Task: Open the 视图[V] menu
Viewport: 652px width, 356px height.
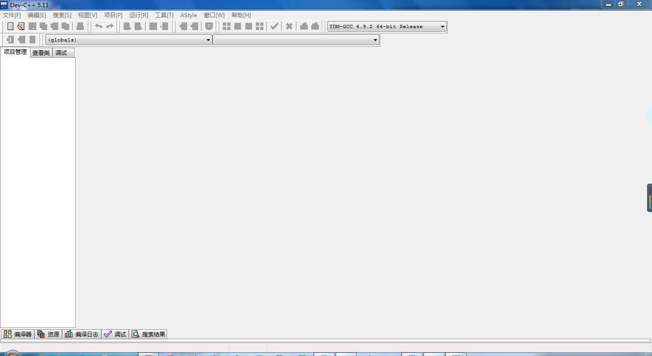Action: (88, 15)
